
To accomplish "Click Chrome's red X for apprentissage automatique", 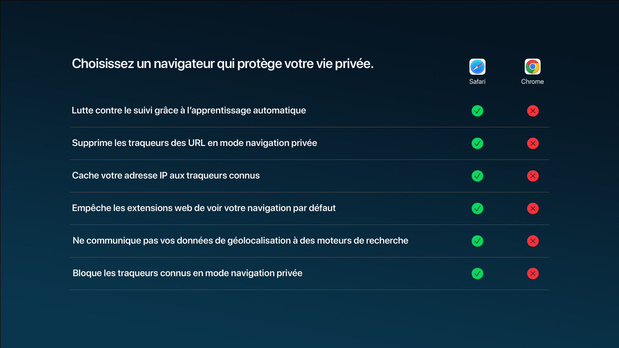I will tap(533, 111).
